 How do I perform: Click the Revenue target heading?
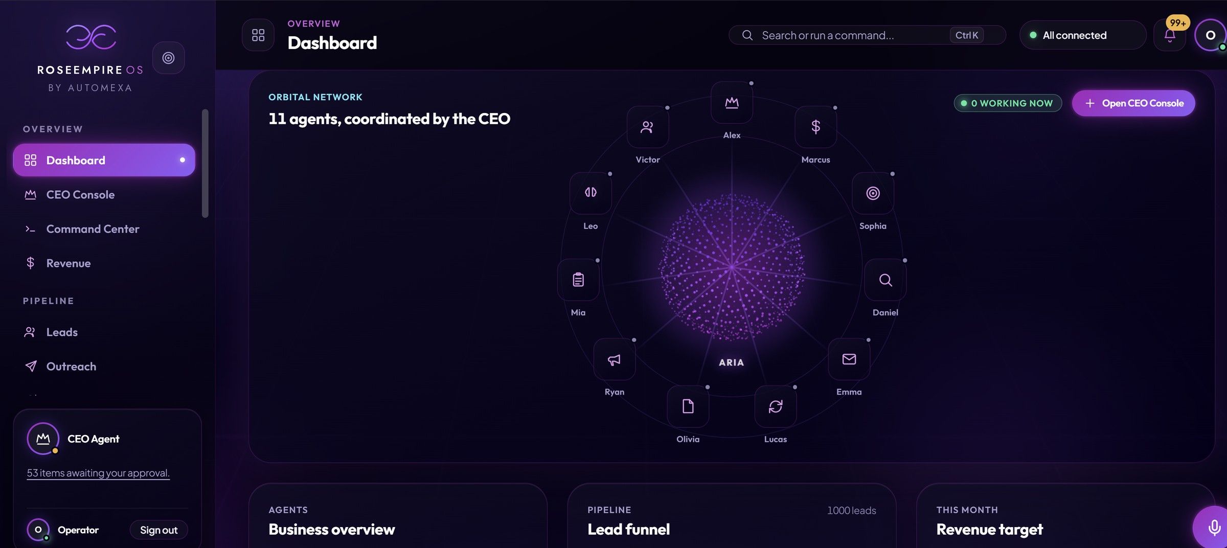coord(989,529)
